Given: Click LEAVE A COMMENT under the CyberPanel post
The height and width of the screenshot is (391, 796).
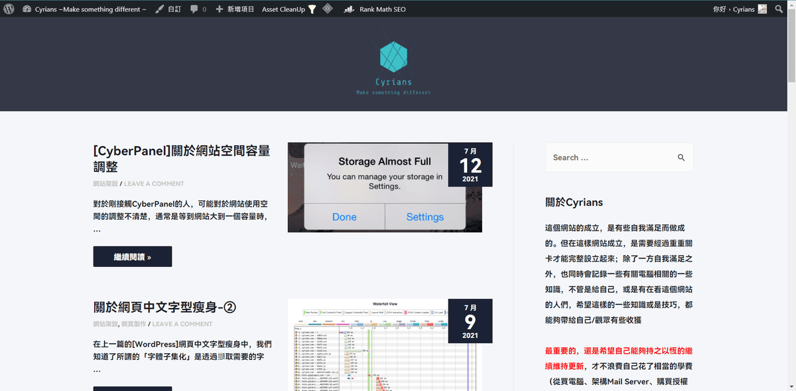Looking at the screenshot, I should [154, 183].
